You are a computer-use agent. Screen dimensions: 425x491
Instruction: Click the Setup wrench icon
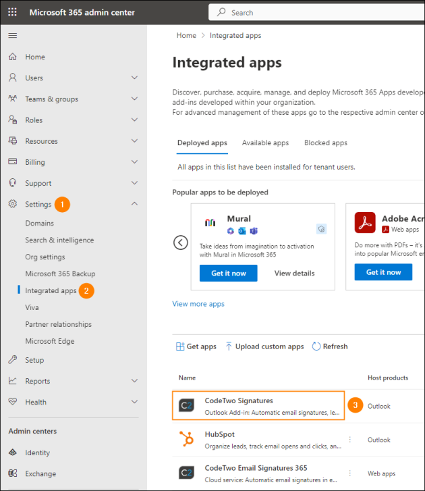coord(13,359)
